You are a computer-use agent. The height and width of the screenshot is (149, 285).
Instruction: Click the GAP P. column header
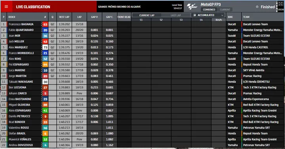(x=94, y=17)
